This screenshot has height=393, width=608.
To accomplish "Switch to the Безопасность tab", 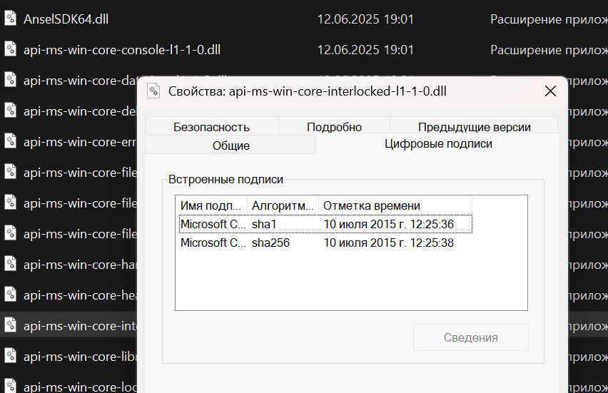I will point(211,127).
